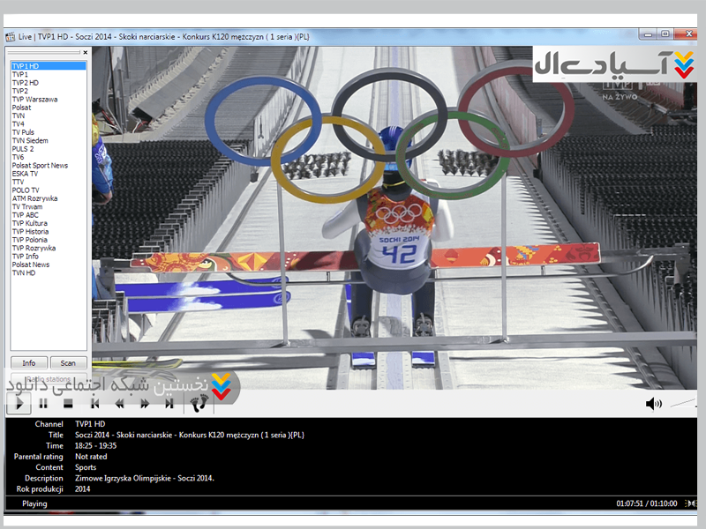Click the Info button
This screenshot has width=706, height=529.
coord(29,362)
